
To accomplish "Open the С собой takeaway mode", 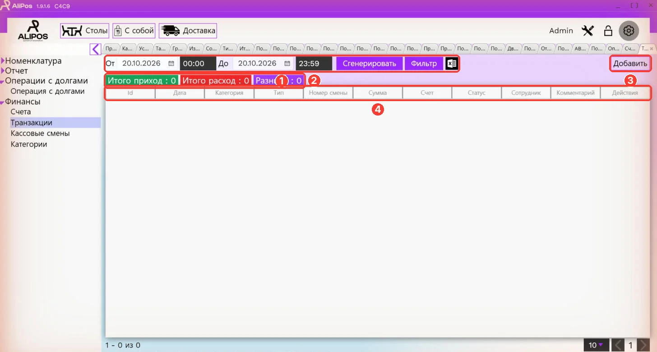I will point(134,31).
